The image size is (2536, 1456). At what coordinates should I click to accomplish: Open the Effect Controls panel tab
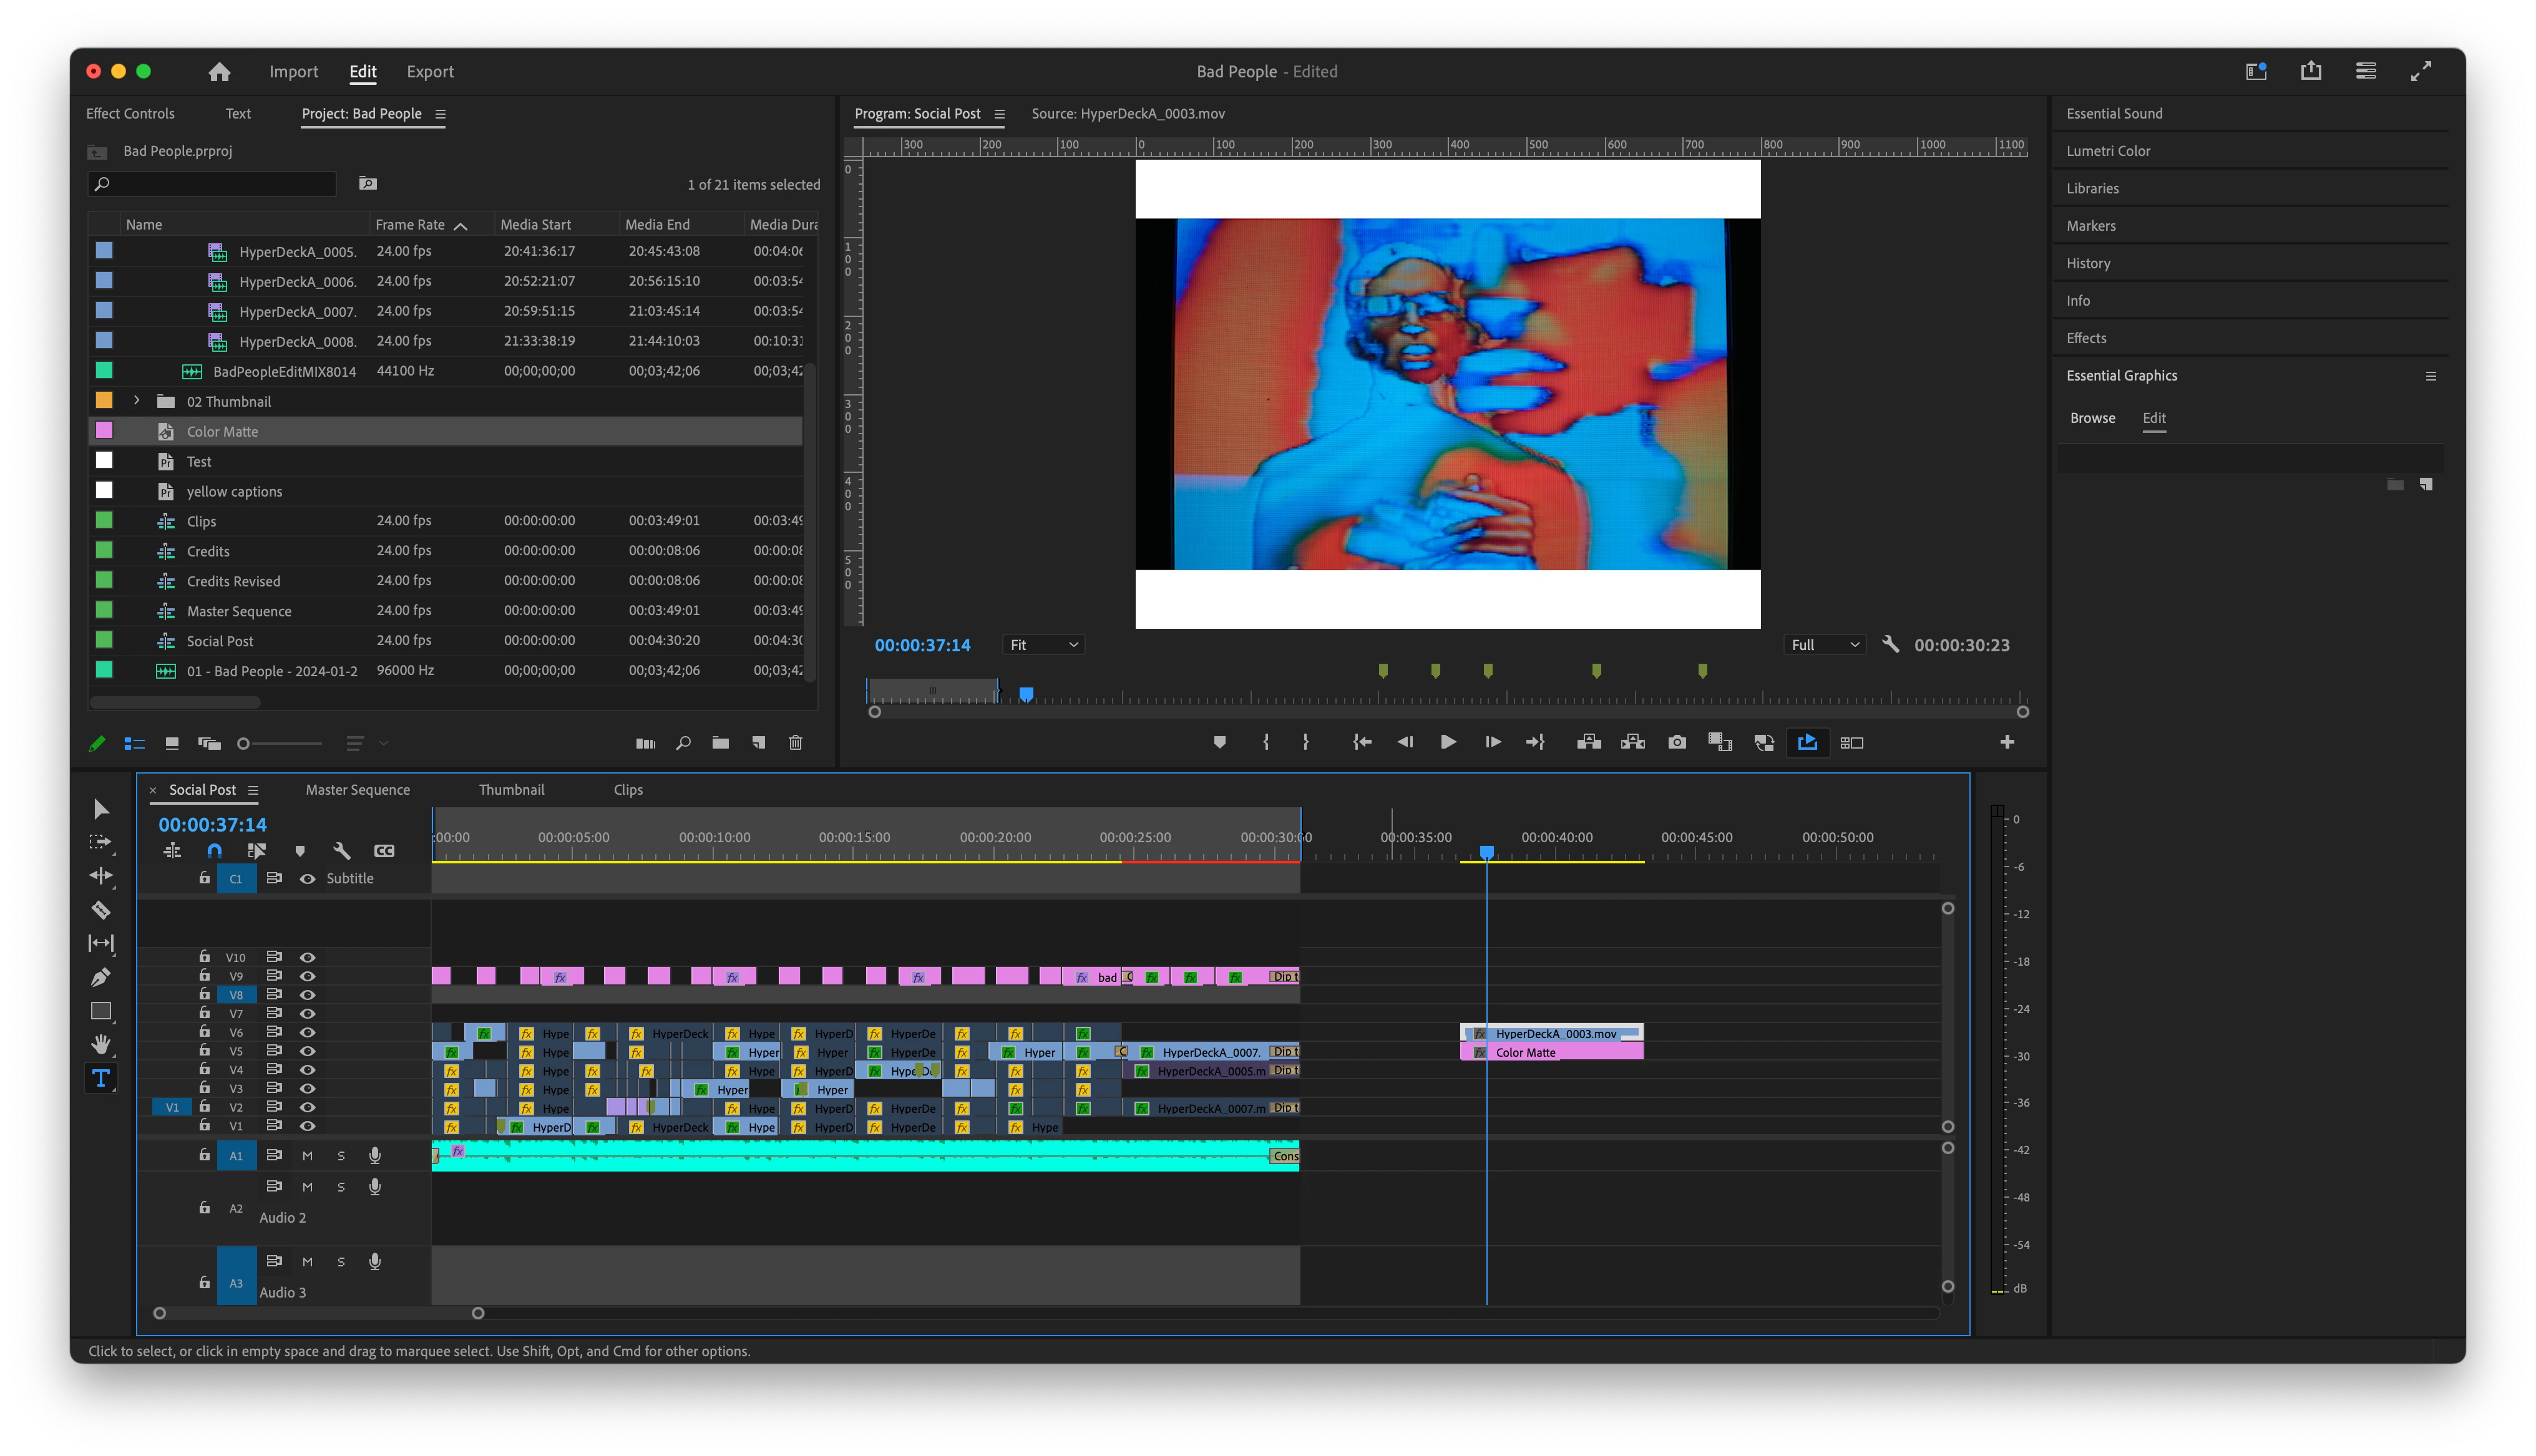tap(130, 114)
